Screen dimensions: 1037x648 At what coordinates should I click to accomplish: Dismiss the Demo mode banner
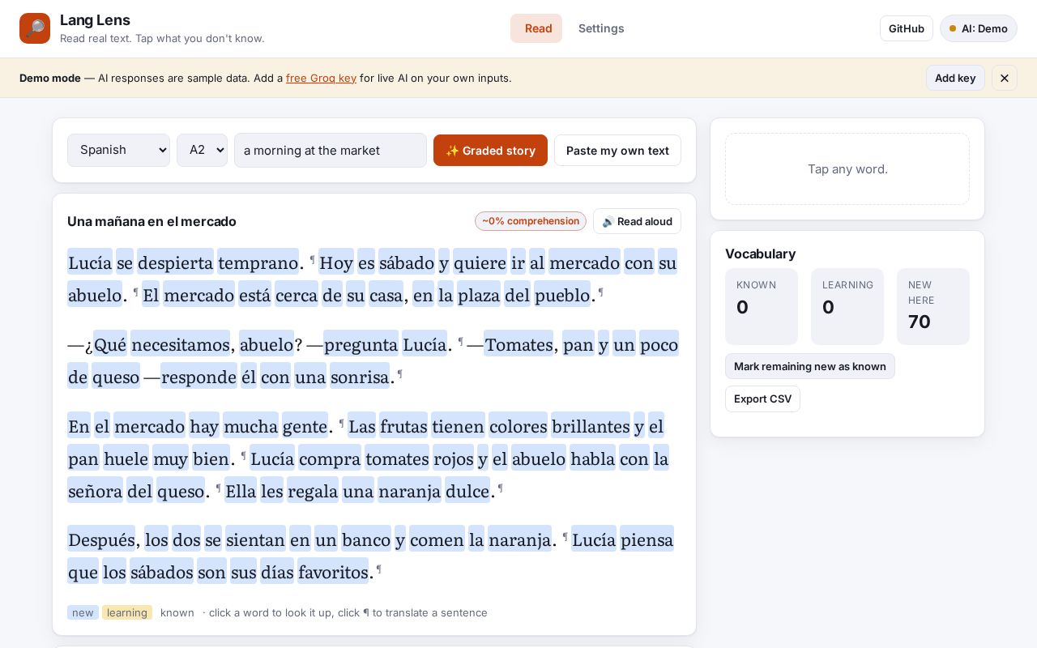(1005, 78)
